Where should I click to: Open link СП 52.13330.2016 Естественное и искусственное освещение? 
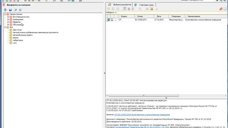click(142, 114)
